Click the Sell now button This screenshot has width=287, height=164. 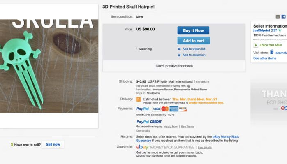[53, 144]
